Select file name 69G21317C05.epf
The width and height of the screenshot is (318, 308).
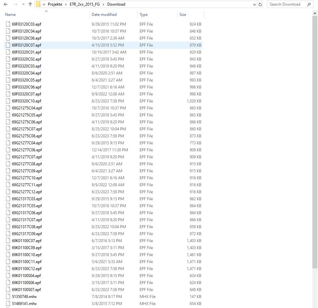27,206
